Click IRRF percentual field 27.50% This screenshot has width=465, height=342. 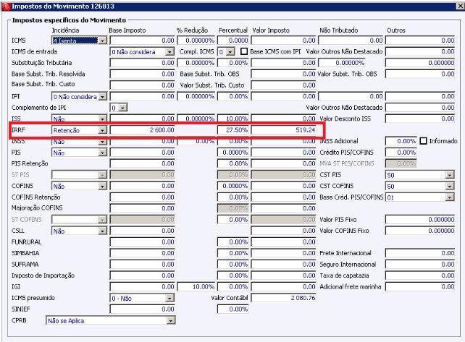[233, 130]
